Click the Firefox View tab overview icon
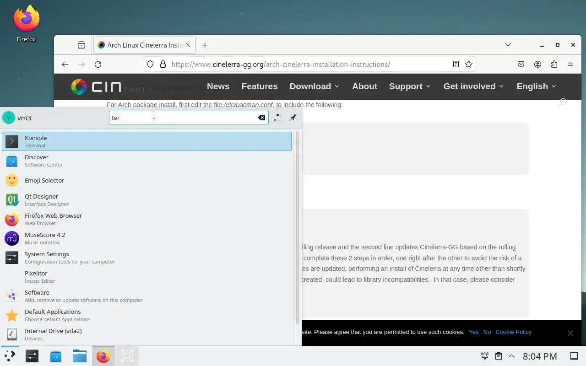586x366 pixels. click(x=81, y=45)
